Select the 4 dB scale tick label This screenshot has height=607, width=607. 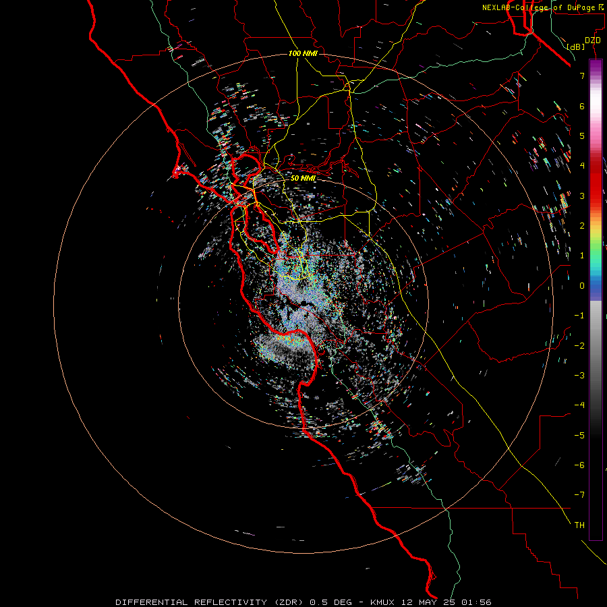point(582,166)
